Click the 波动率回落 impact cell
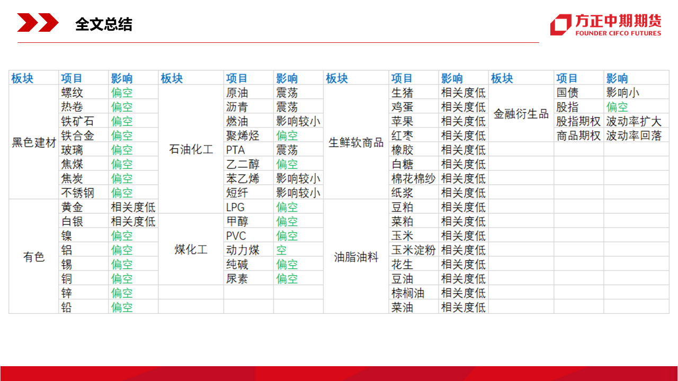 tap(637, 135)
